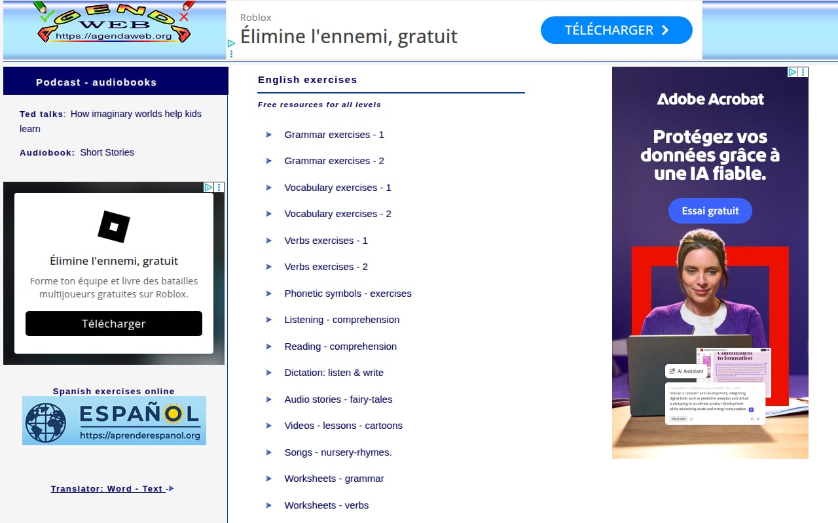The image size is (838, 523).
Task: Open Worksheets - verbs
Action: coord(326,505)
